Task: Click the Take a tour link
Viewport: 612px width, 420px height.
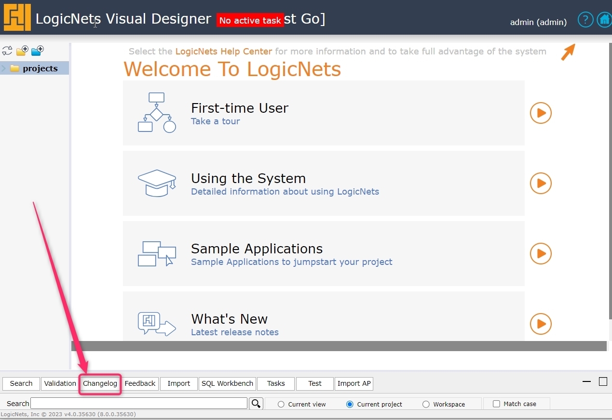Action: [215, 121]
